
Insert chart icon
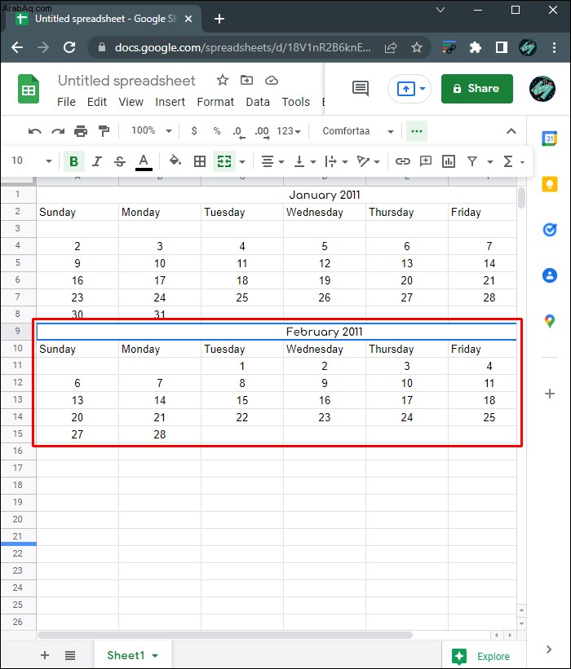[449, 161]
